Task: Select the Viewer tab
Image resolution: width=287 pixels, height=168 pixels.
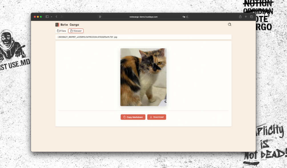Action: click(76, 31)
